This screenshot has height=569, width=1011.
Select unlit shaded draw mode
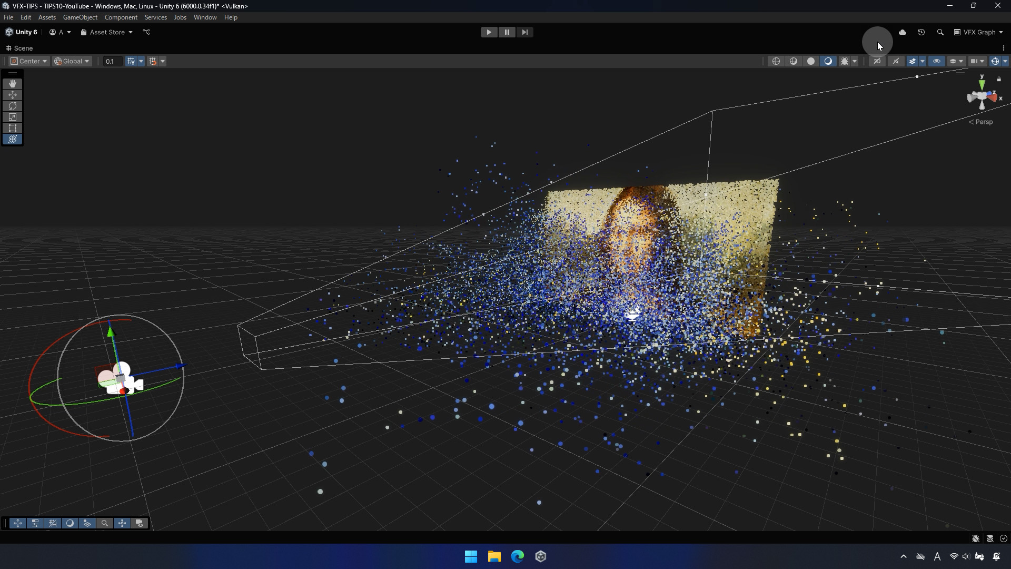tap(811, 61)
